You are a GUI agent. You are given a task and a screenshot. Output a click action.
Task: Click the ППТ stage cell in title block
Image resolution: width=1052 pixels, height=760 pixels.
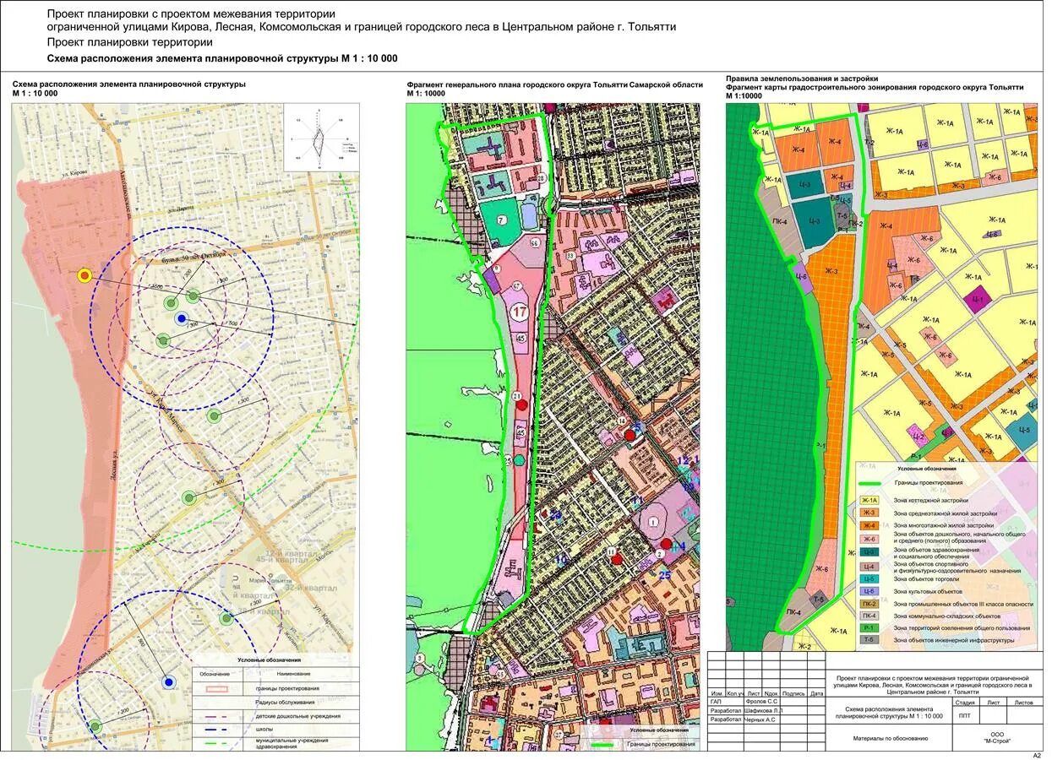pos(966,715)
